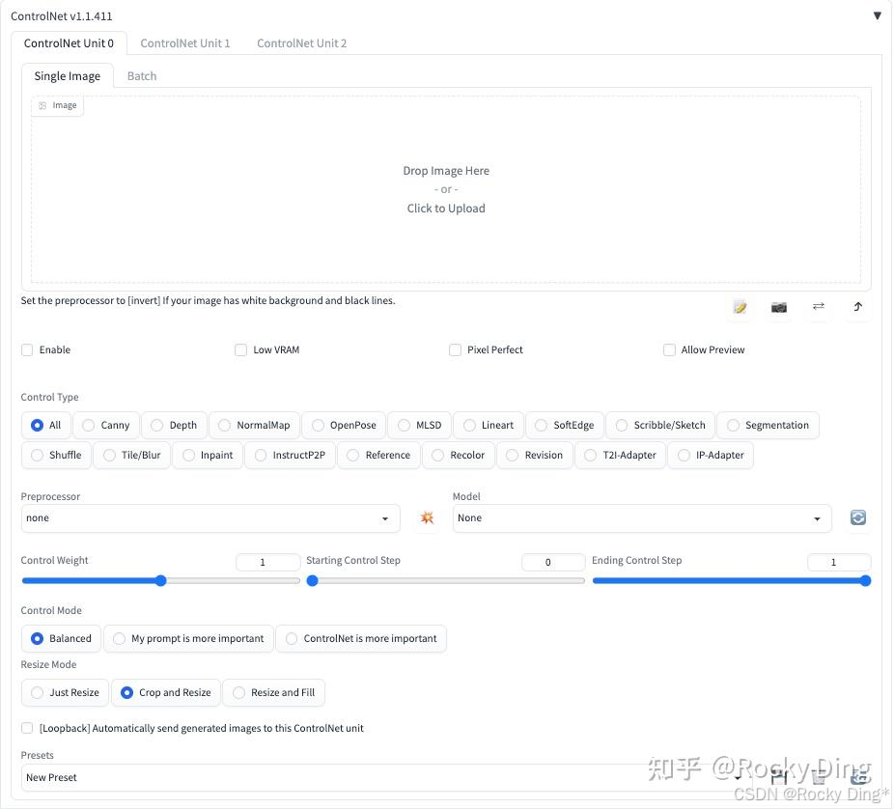
Task: Turn on Pixel Perfect
Action: point(455,349)
